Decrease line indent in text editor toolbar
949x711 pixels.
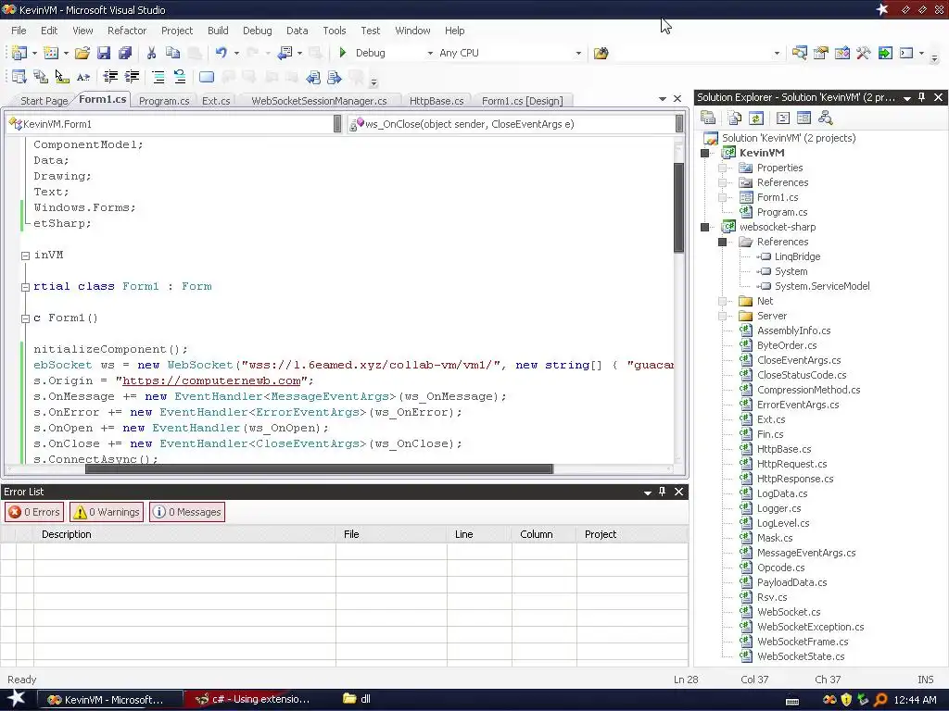tap(110, 77)
